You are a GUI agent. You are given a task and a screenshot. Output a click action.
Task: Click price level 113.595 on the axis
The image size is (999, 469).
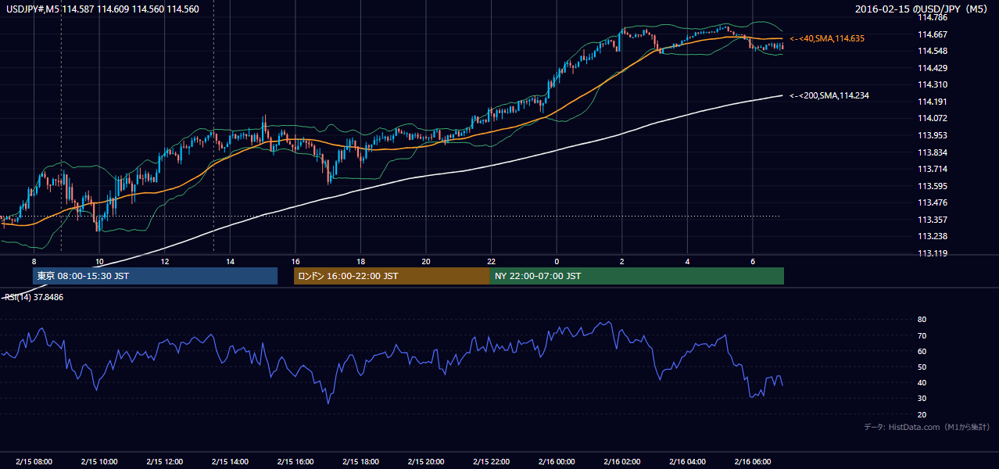(932, 186)
